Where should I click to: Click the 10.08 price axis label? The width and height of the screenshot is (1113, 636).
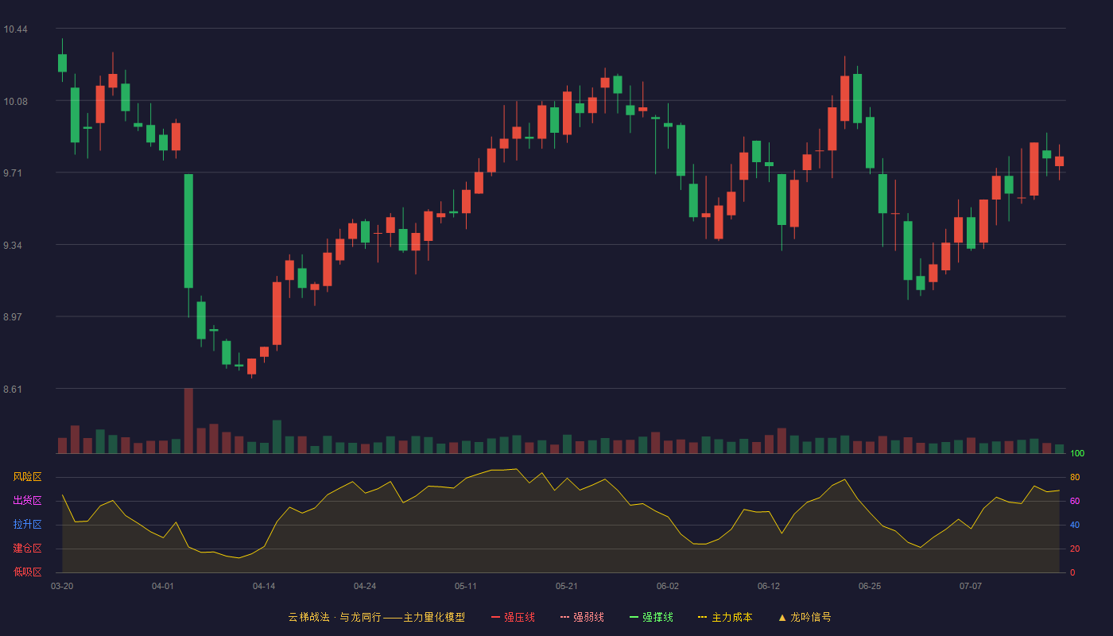tap(15, 101)
